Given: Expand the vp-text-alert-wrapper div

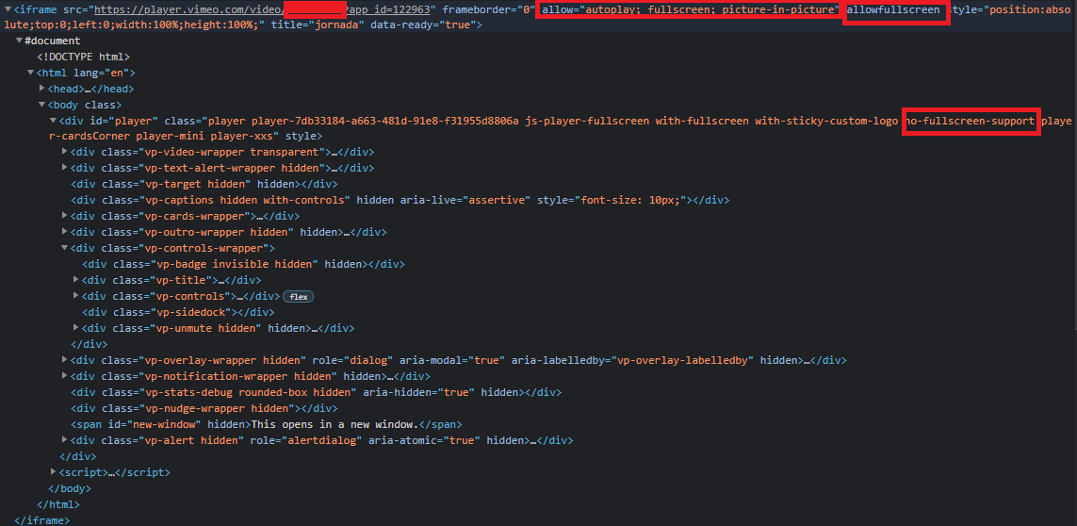Looking at the screenshot, I should tap(65, 168).
